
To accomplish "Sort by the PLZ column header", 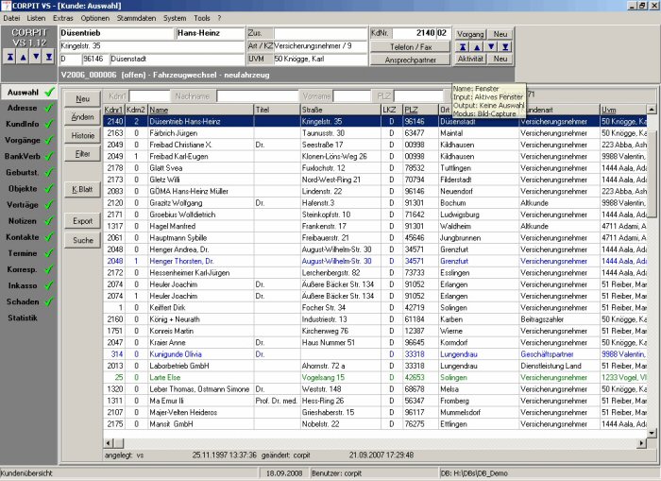I will 420,110.
